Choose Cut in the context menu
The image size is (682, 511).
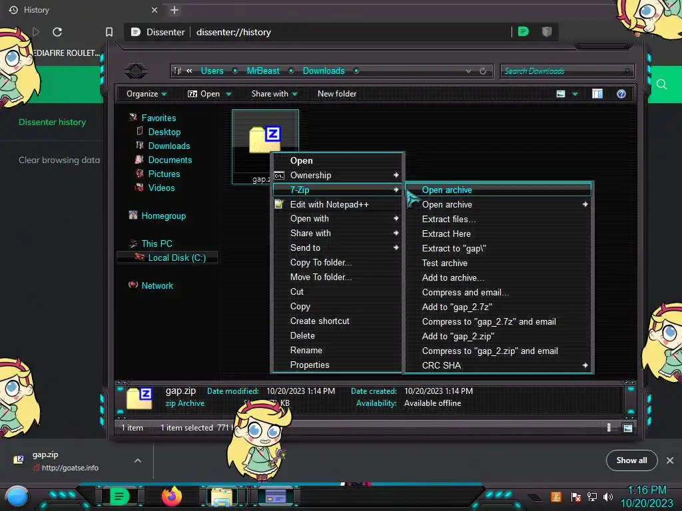(x=336, y=291)
